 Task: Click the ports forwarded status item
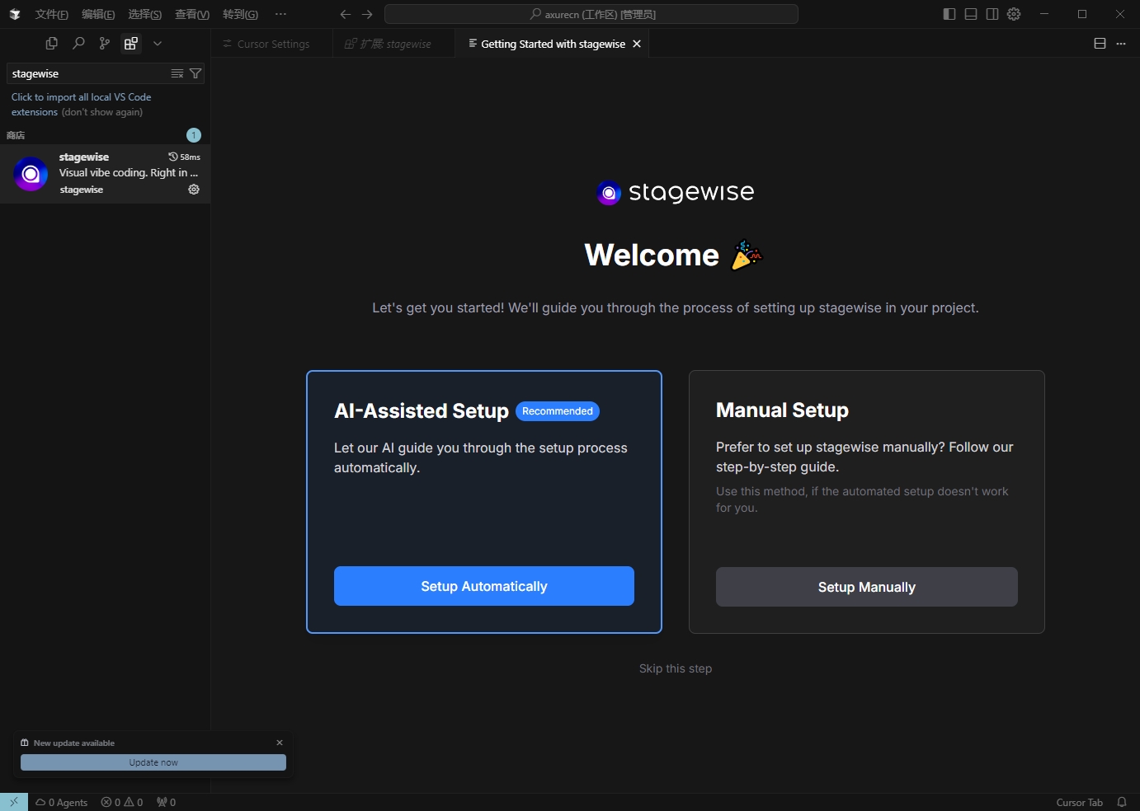pyautogui.click(x=166, y=802)
